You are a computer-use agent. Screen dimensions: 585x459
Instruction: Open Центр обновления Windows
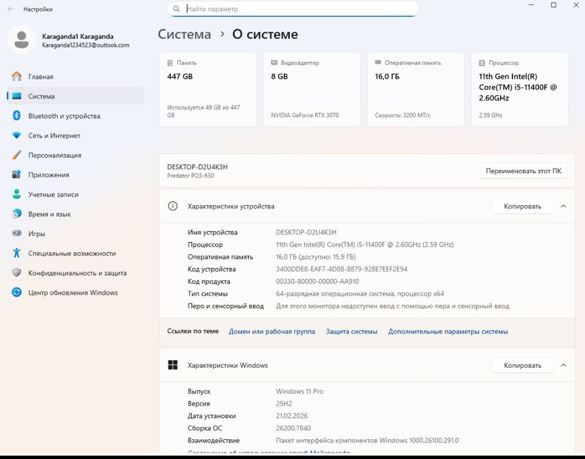(73, 293)
